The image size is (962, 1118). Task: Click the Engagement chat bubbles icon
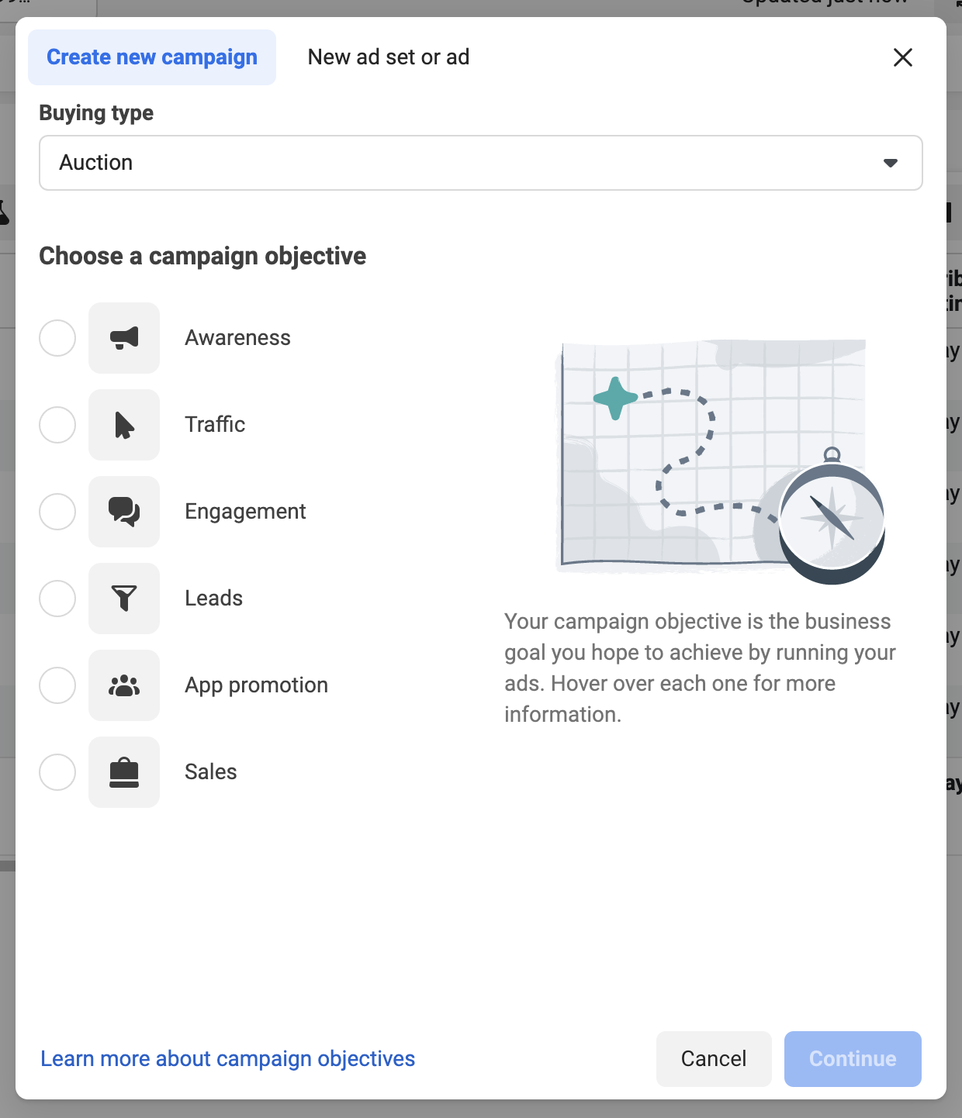[x=124, y=512]
